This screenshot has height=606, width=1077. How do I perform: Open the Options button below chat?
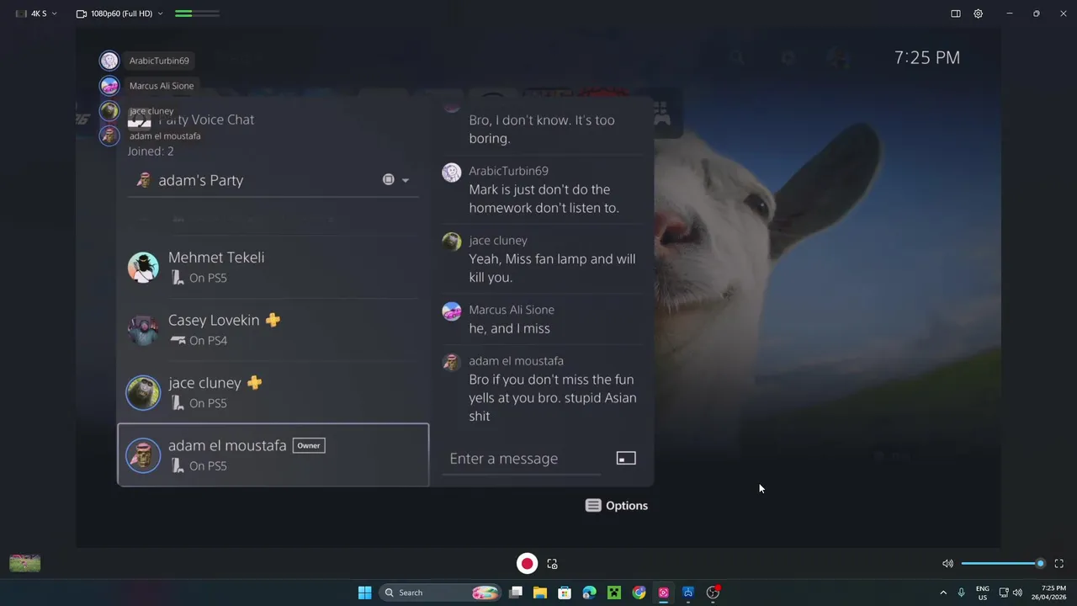click(617, 506)
